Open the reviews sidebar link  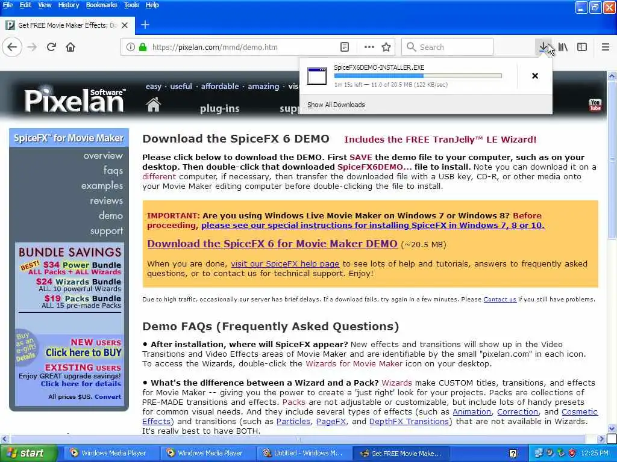click(106, 201)
